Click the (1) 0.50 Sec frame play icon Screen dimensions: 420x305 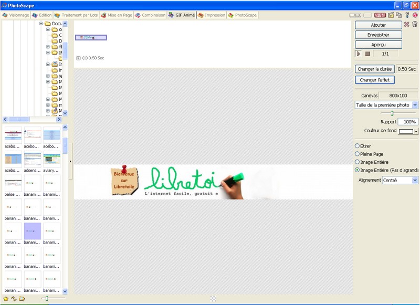pos(78,58)
